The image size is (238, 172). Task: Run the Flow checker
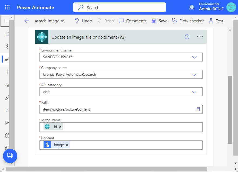click(x=188, y=21)
